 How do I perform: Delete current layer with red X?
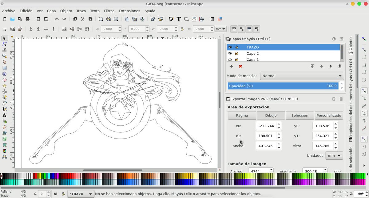click(240, 66)
